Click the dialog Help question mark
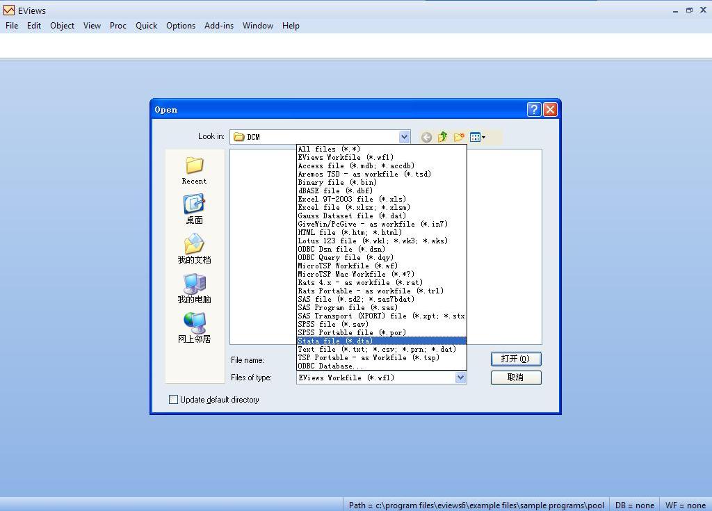 [x=534, y=109]
